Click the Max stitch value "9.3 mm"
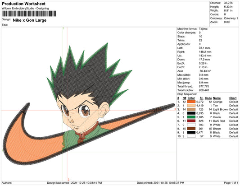The width and height of the screenshot is (240, 186). pyautogui.click(x=204, y=75)
